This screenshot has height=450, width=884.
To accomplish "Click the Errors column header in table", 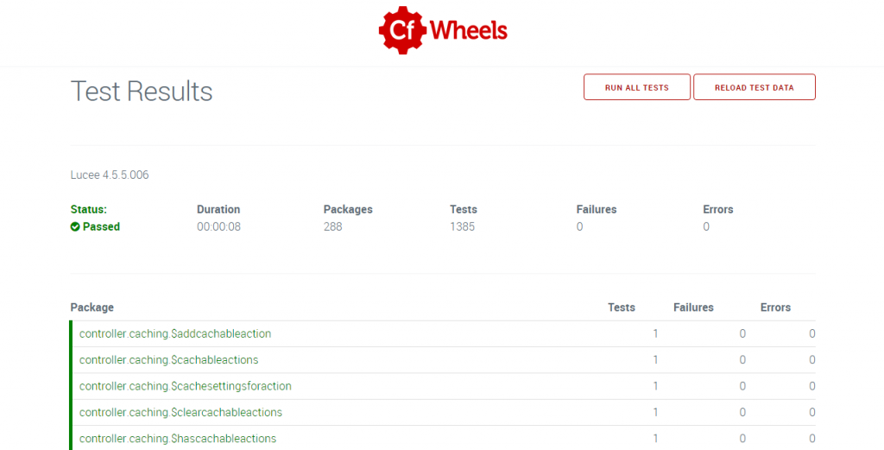I will click(x=775, y=307).
